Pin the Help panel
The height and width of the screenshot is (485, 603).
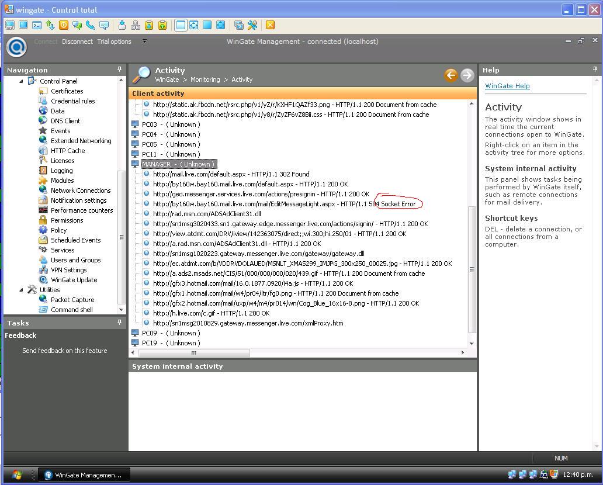[595, 70]
